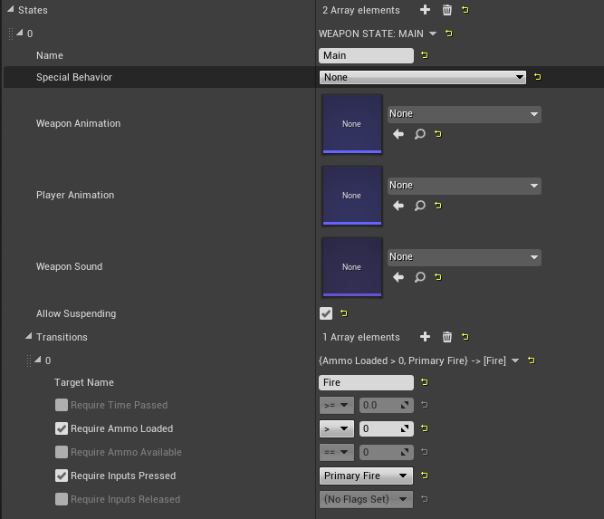Use selected asset for Player Animation
Image resolution: width=604 pixels, height=519 pixels.
coord(398,206)
